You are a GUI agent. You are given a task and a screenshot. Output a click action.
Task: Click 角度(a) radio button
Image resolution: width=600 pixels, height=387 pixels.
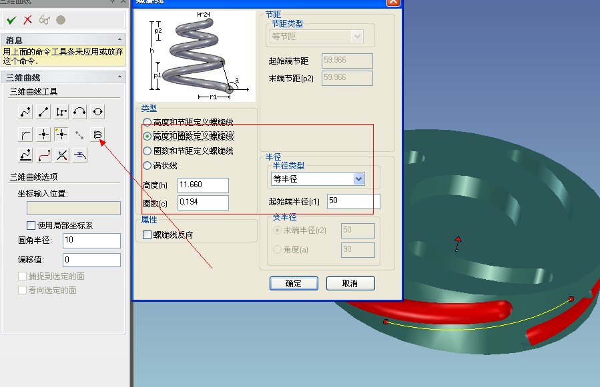(x=278, y=250)
